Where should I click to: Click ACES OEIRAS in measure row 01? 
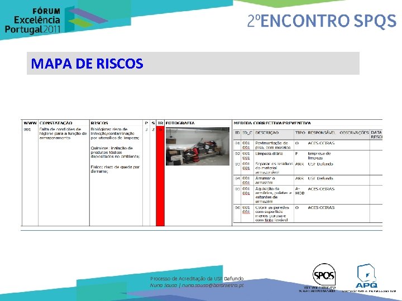[321, 143]
